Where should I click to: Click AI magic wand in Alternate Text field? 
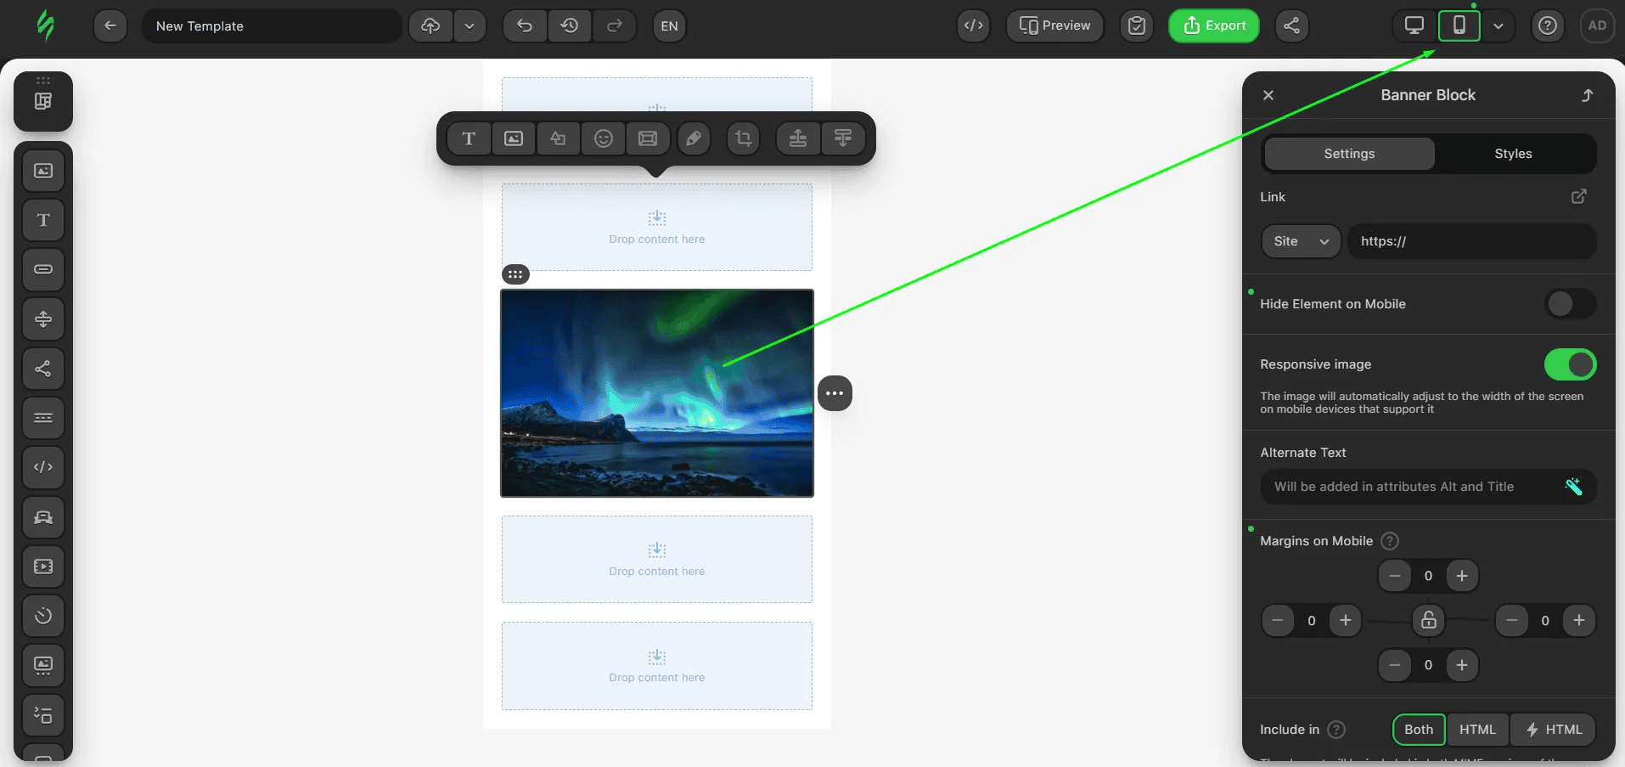[1573, 487]
